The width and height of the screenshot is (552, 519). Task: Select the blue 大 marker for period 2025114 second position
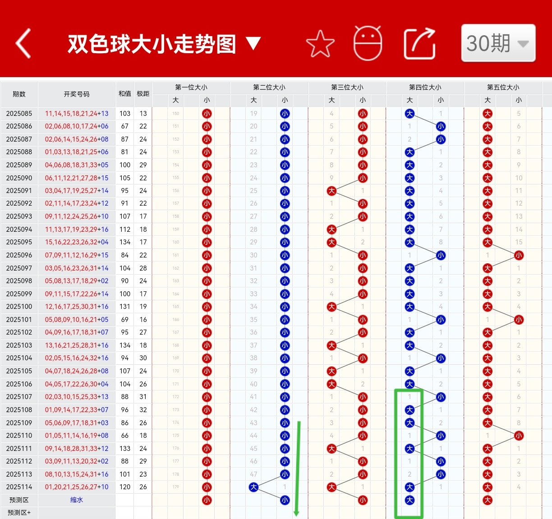click(253, 487)
